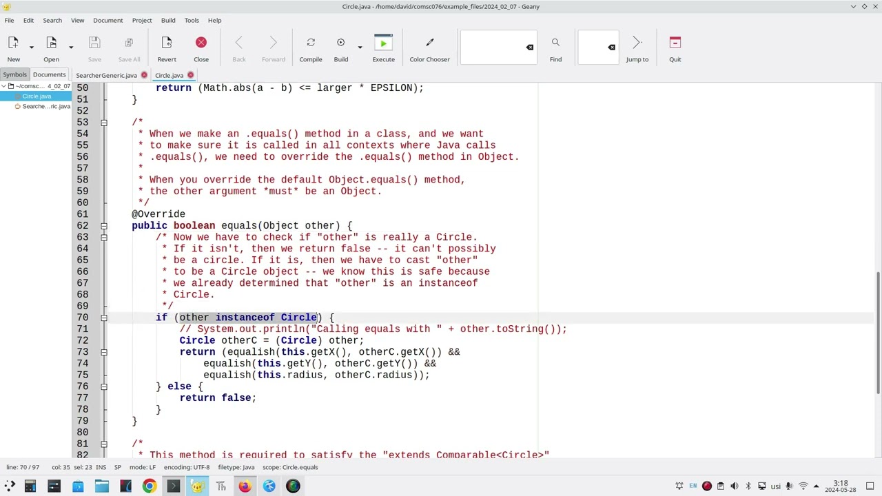Collapse else fold at line 76

point(104,386)
